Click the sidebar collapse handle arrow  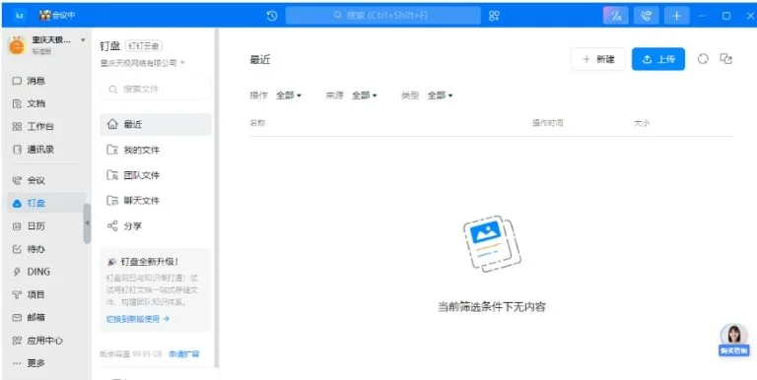88,222
